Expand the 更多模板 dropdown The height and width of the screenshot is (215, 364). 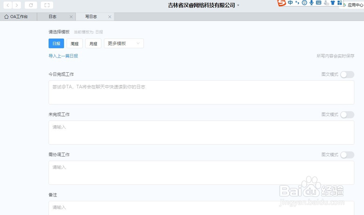point(124,44)
